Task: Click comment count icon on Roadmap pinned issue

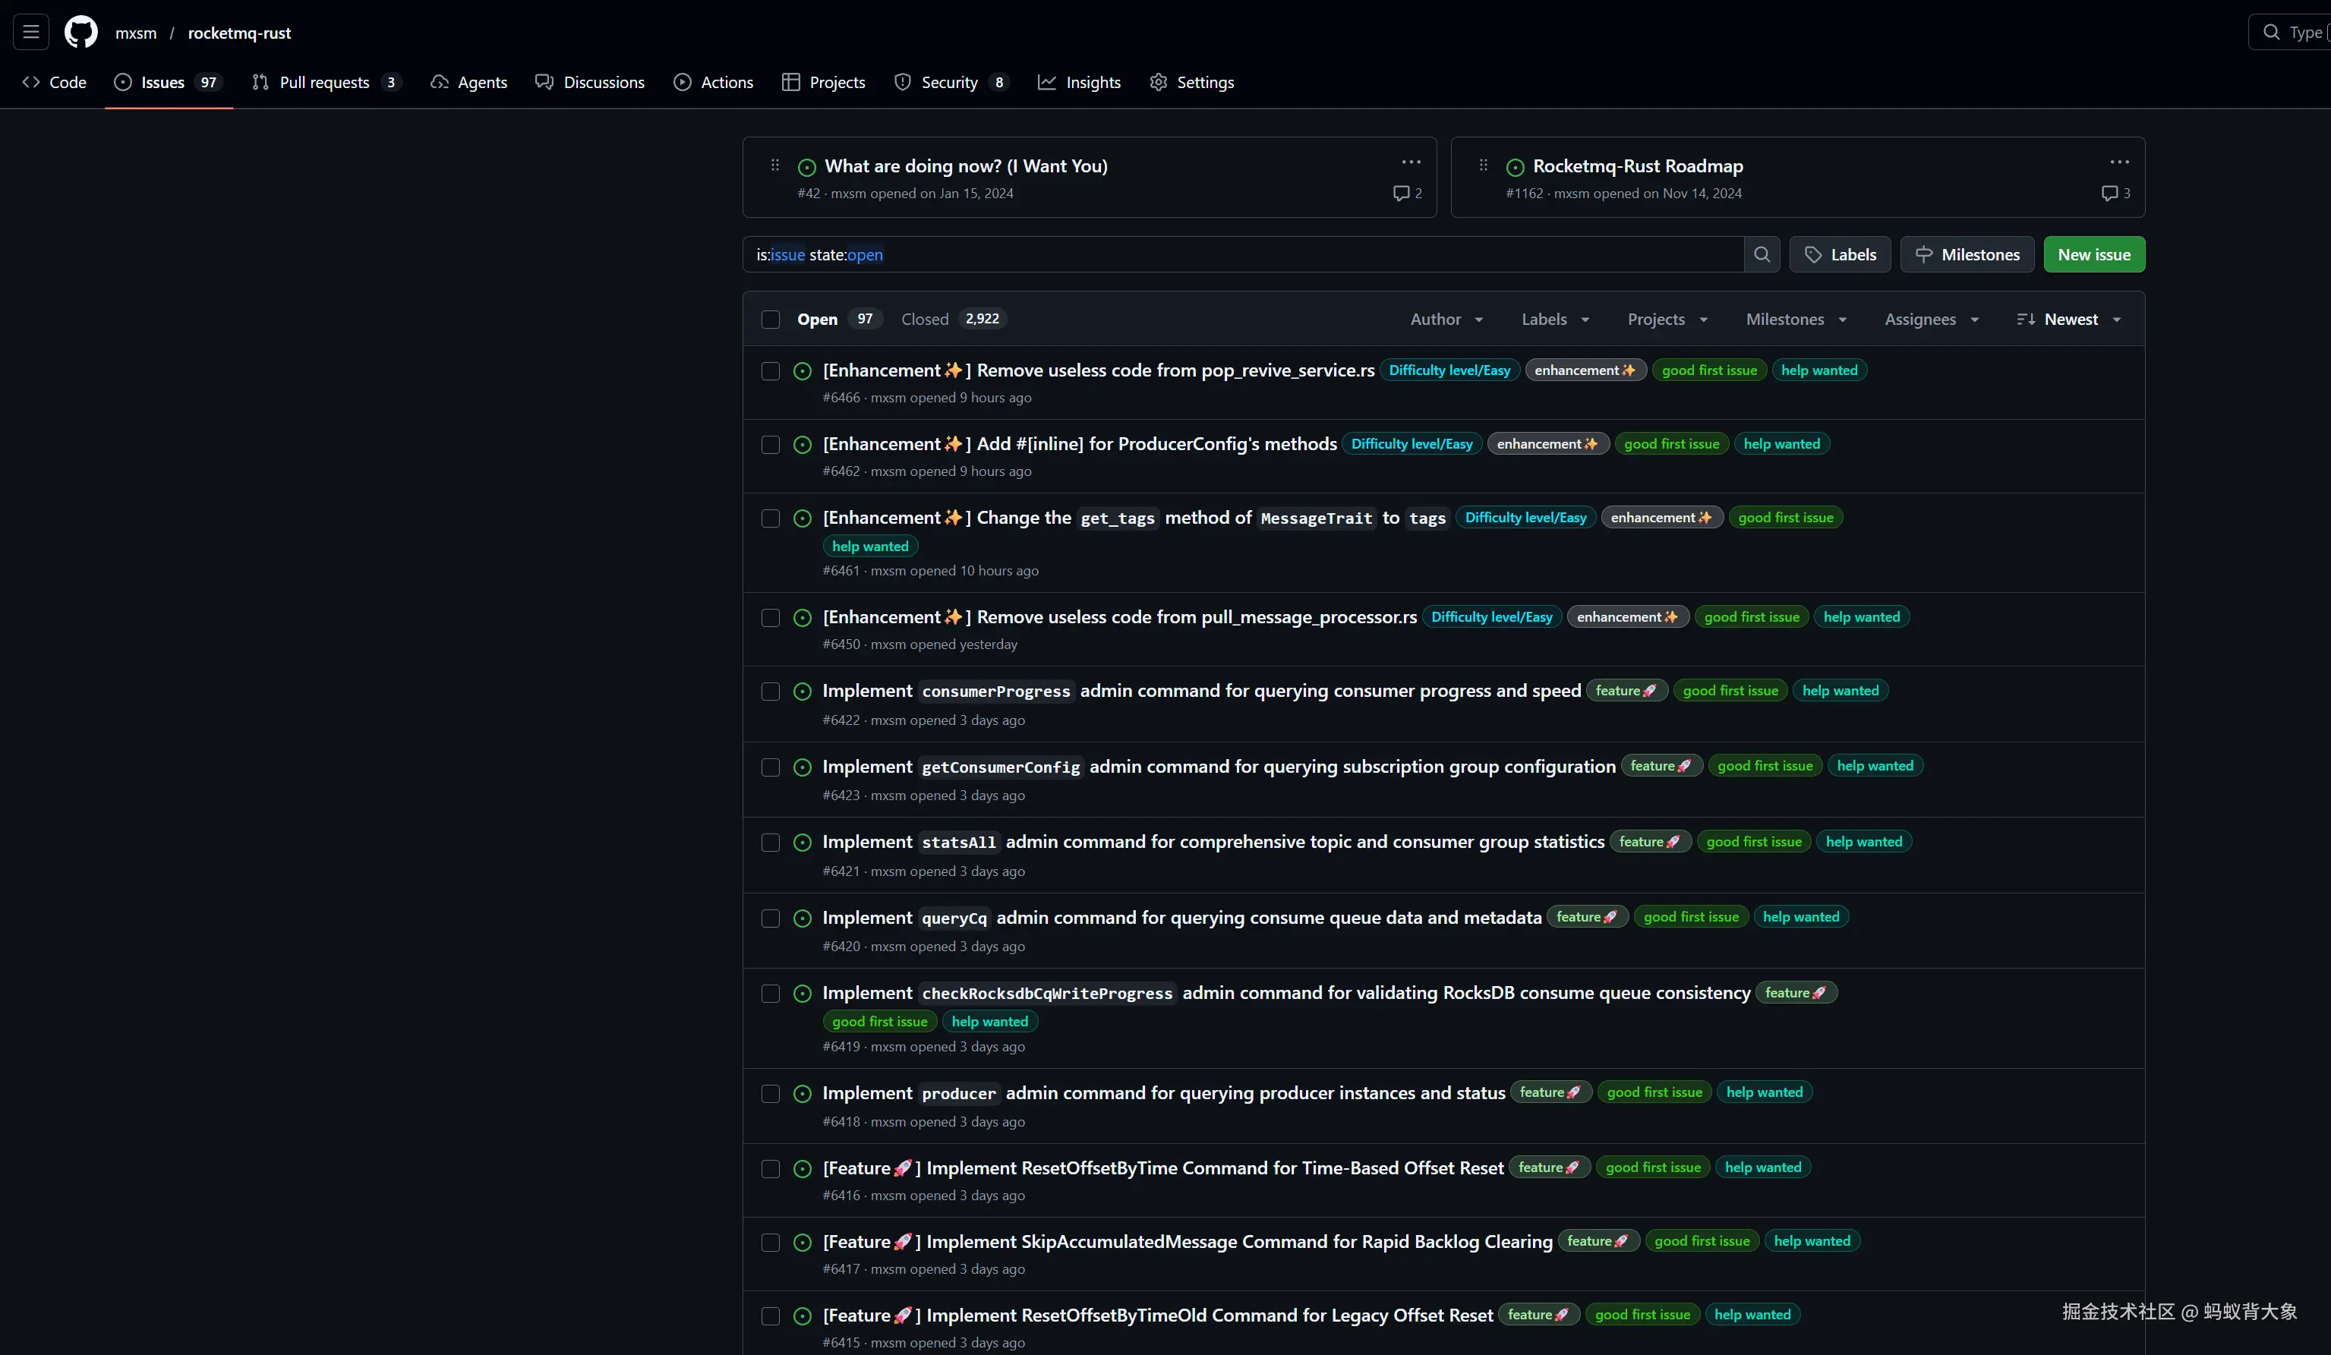Action: point(2109,194)
